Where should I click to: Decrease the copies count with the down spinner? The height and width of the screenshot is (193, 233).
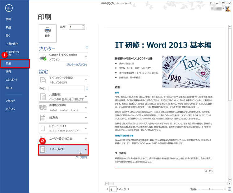tap(83, 28)
